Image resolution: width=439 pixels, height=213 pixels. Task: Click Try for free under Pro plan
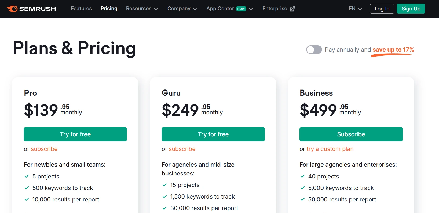pyautogui.click(x=75, y=134)
